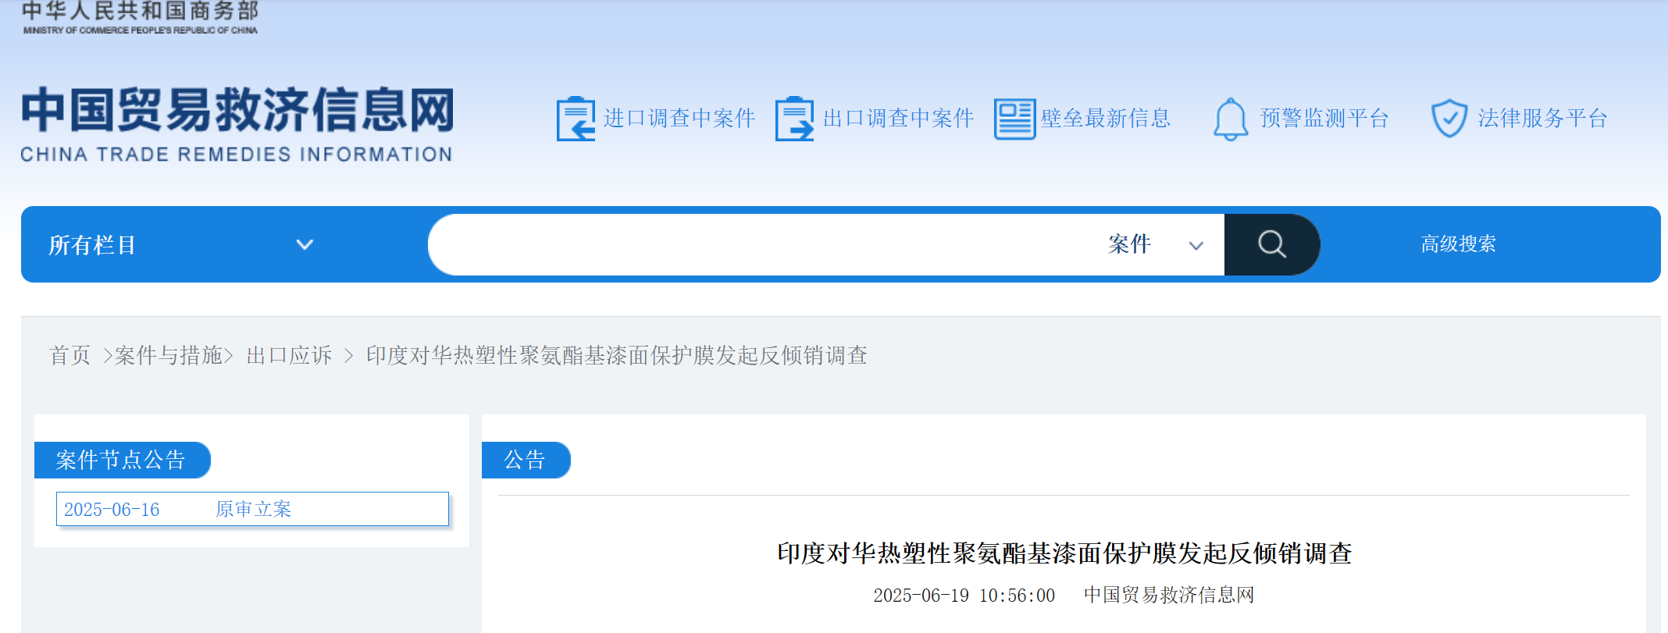Click the legal services shield icon
This screenshot has height=633, width=1668.
1449,119
